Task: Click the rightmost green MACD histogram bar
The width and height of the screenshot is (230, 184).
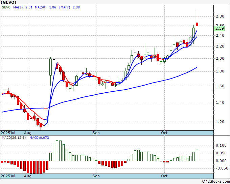Action: click(197, 155)
